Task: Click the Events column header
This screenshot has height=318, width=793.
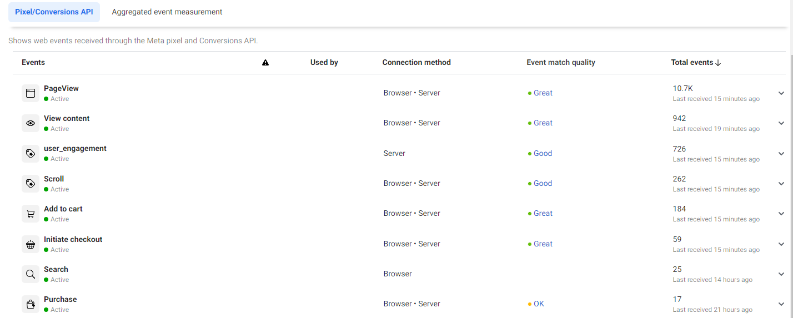Action: click(33, 62)
